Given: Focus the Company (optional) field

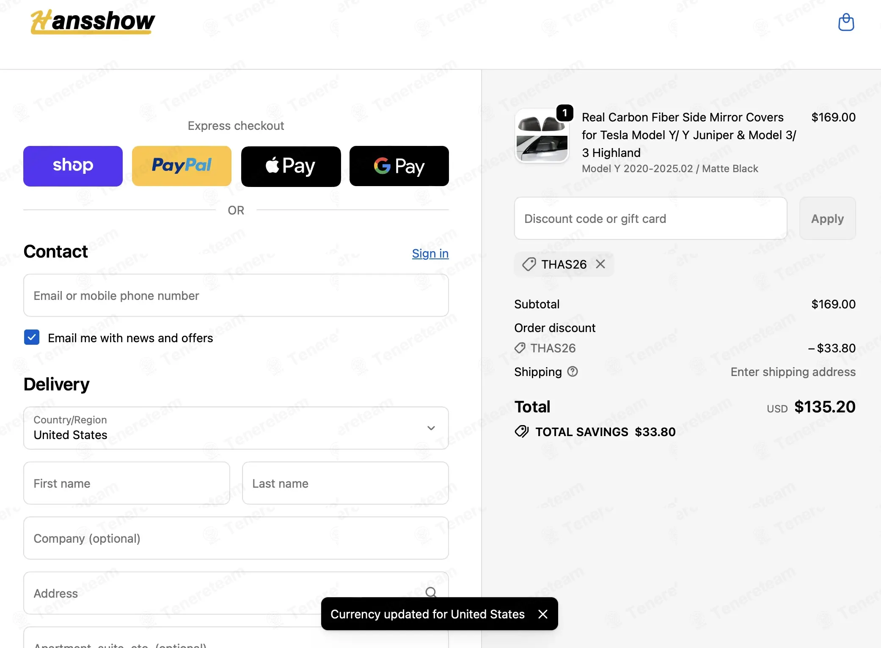Looking at the screenshot, I should tap(236, 538).
